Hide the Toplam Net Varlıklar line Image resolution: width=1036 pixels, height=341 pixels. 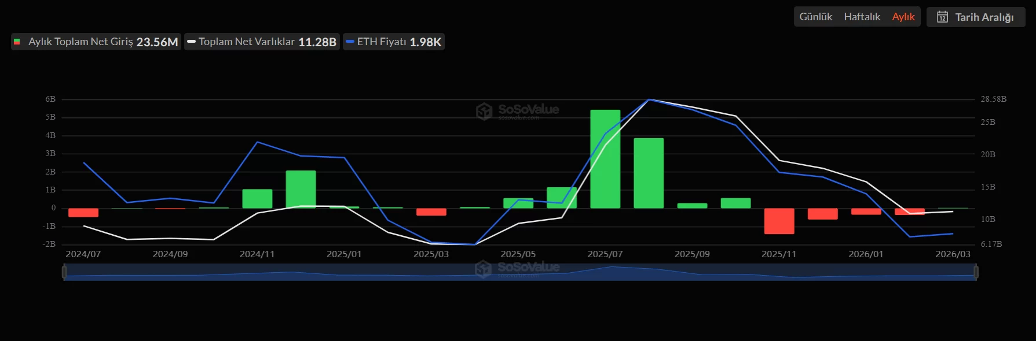(262, 42)
